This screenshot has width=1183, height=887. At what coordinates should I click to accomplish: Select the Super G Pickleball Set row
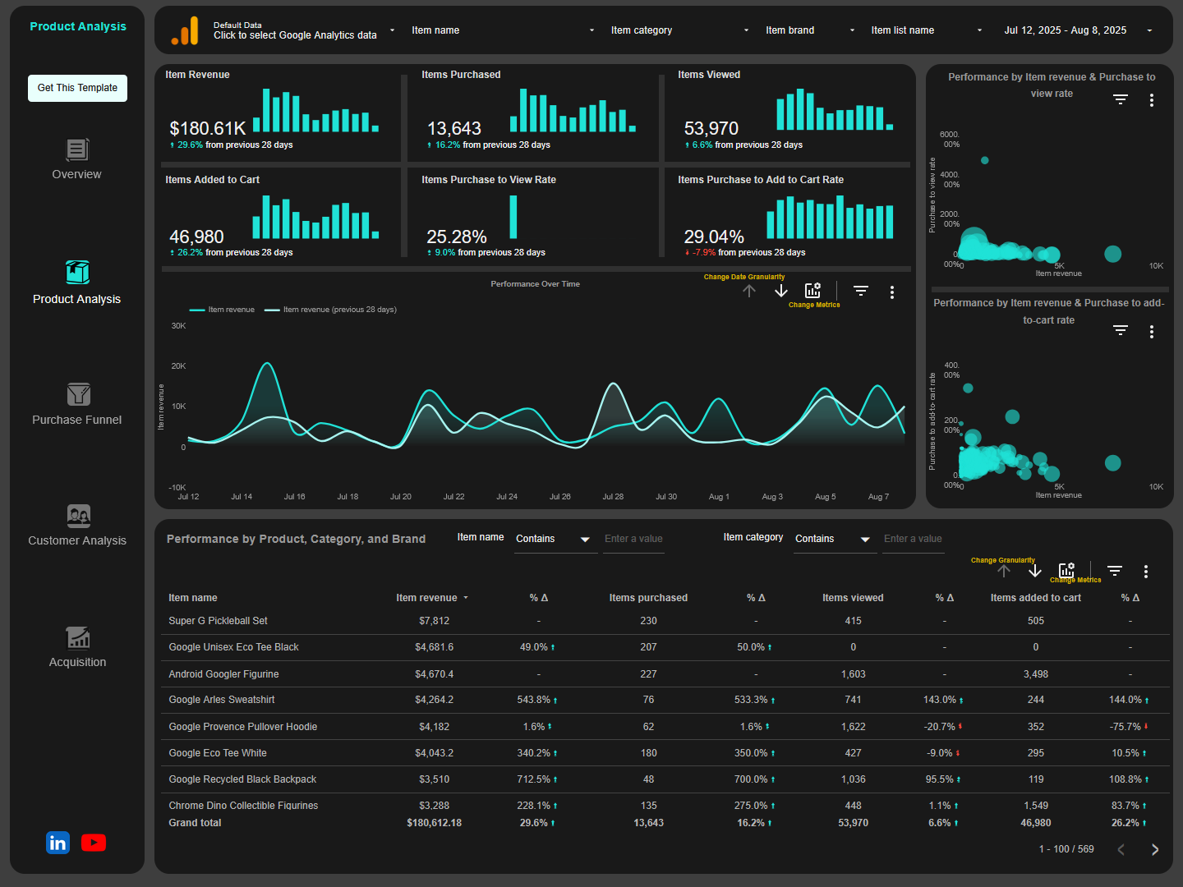coord(664,621)
